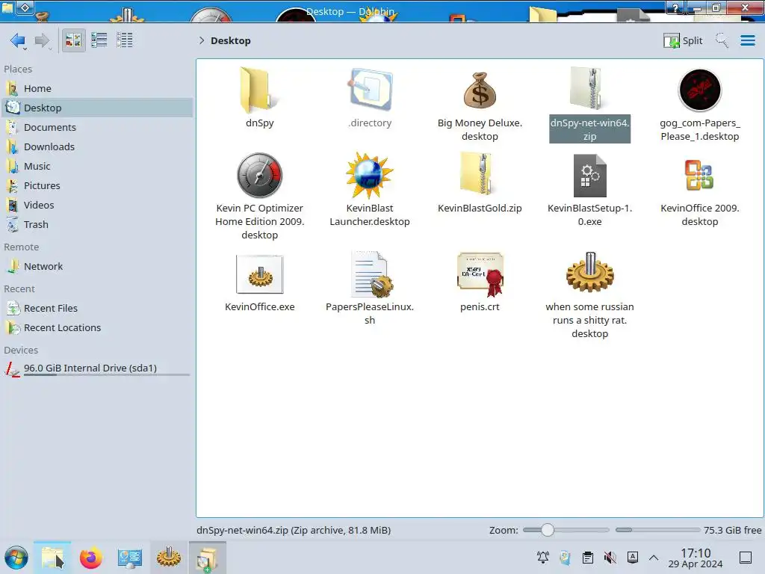Open Videos in Places panel
Screen dimensions: 765x574
(x=98, y=206)
